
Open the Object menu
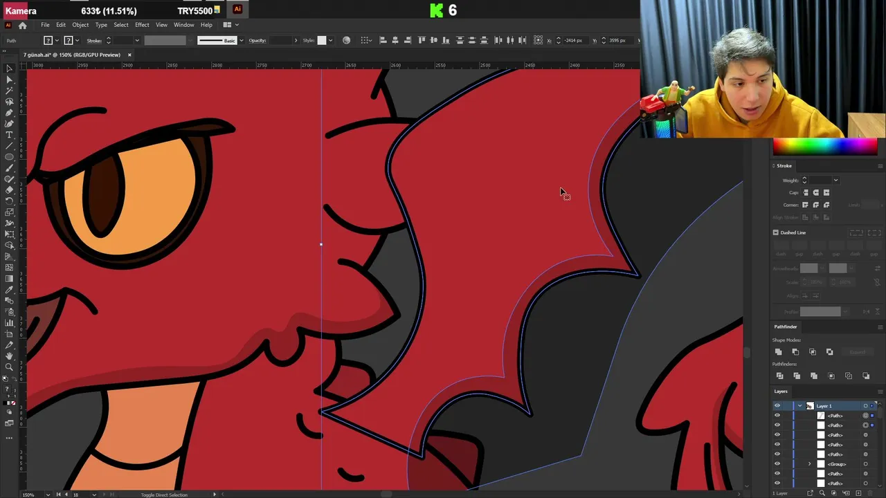click(x=80, y=25)
